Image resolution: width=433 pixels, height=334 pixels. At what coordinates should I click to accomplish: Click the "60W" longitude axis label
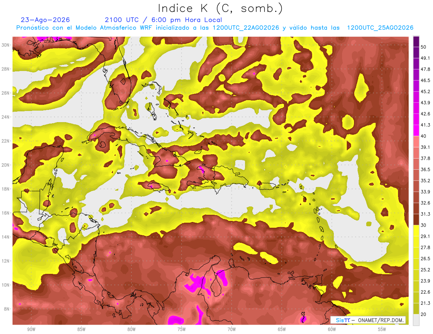332,329
